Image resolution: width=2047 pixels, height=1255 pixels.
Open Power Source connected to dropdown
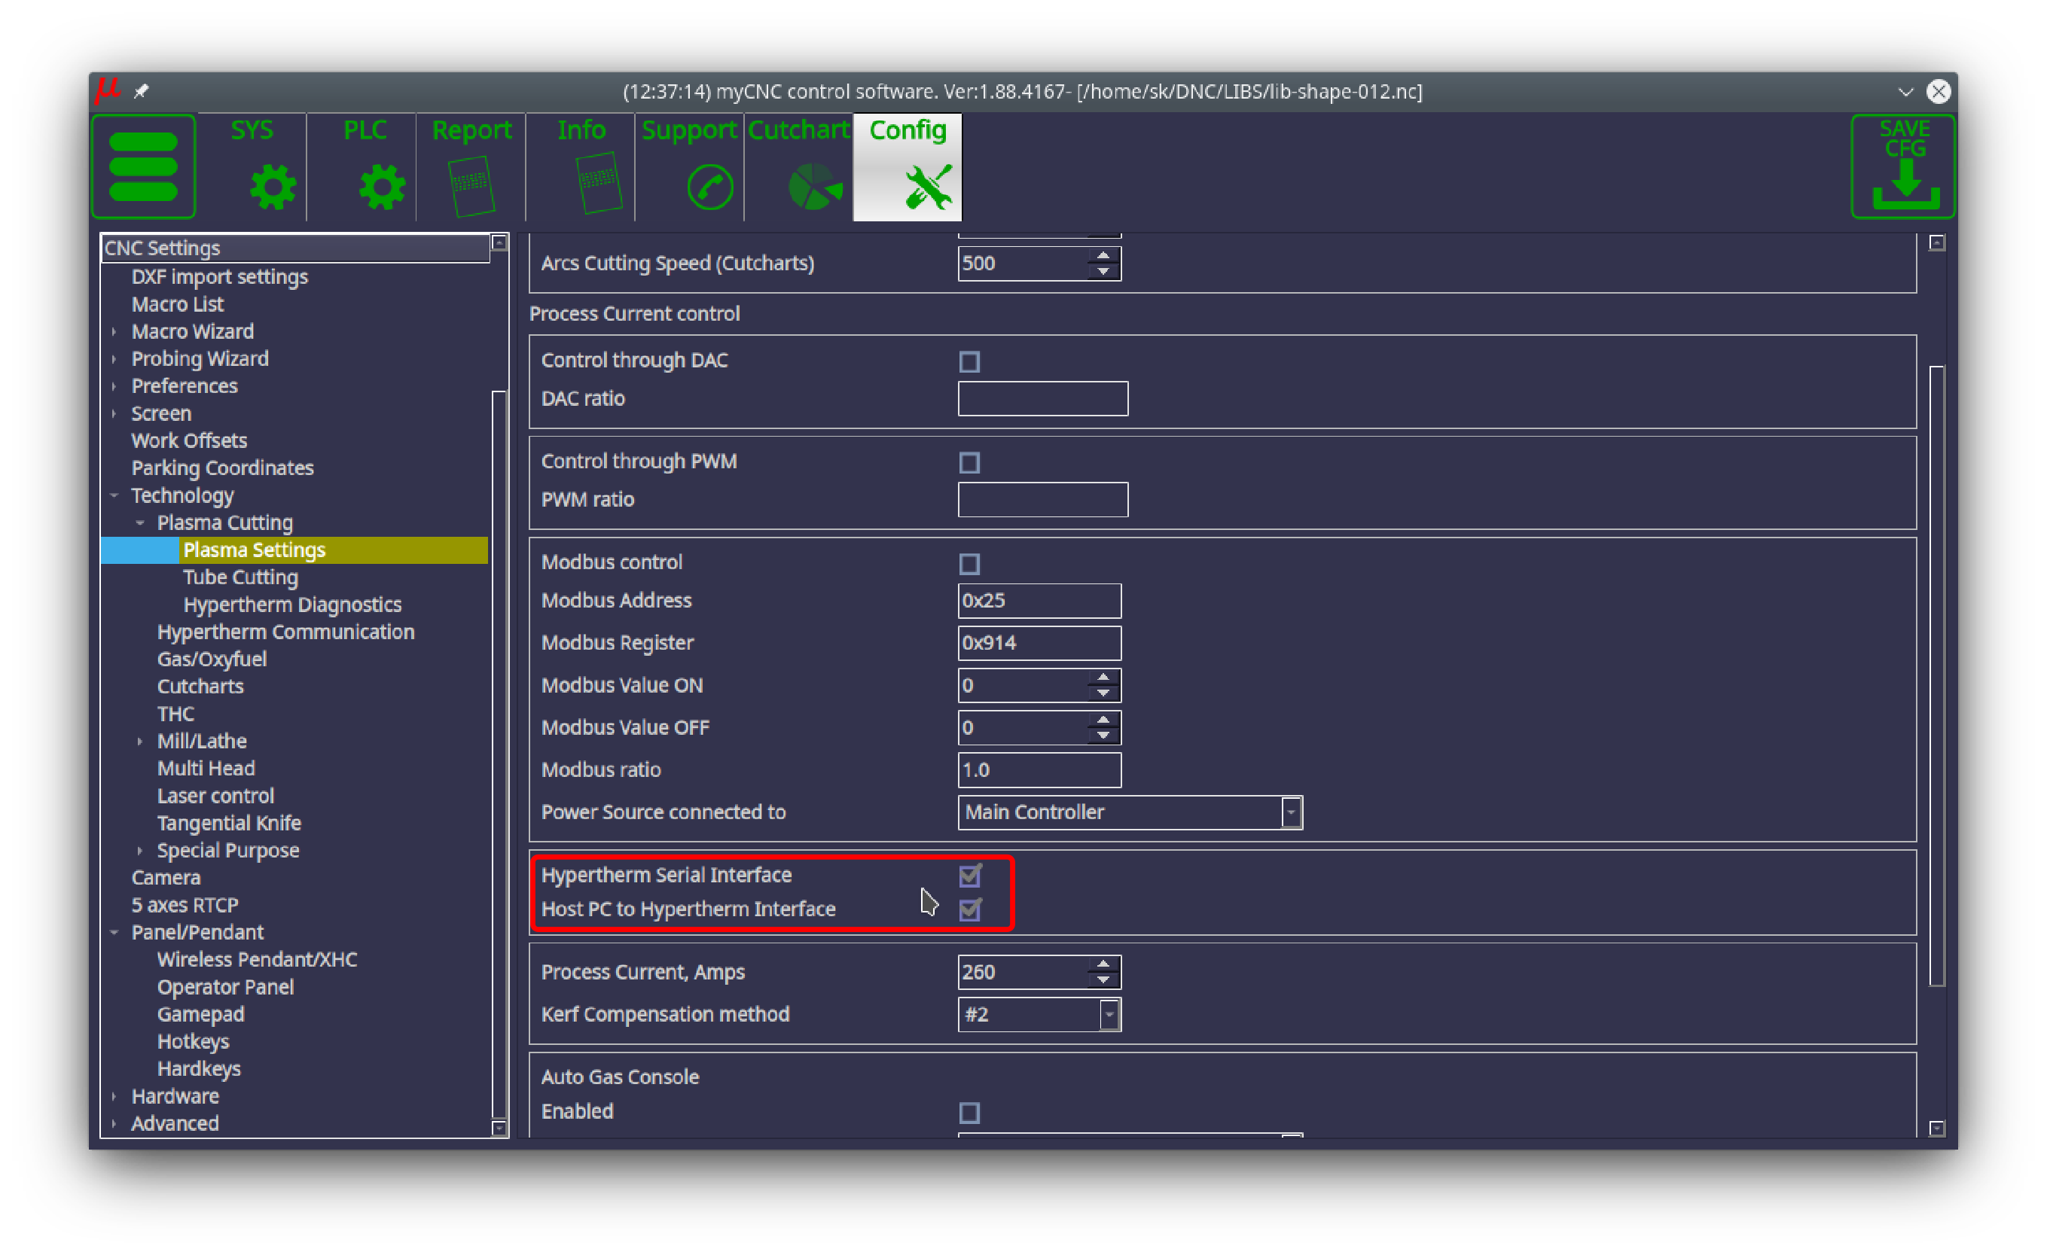(x=1289, y=812)
